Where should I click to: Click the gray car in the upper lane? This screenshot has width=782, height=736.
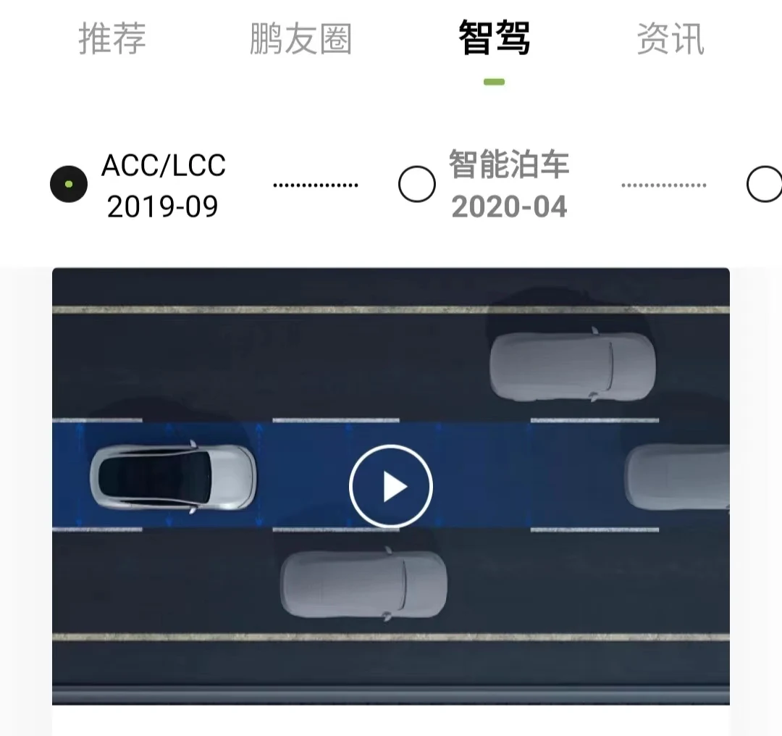573,365
